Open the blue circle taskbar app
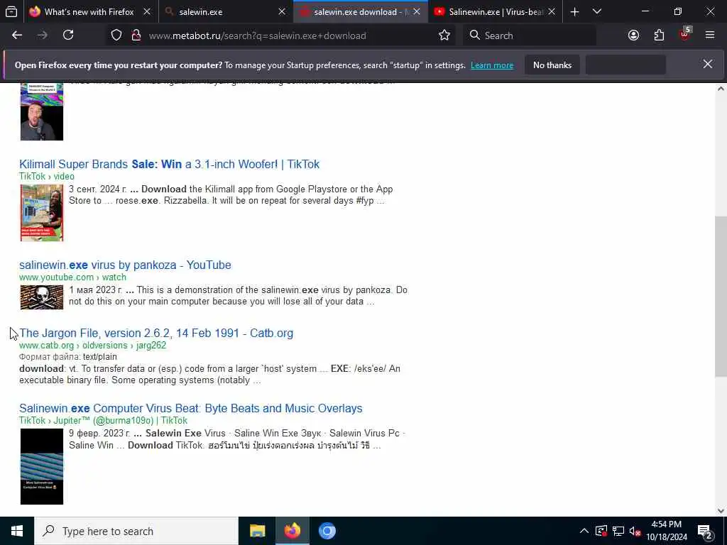This screenshot has height=545, width=727. [x=327, y=531]
